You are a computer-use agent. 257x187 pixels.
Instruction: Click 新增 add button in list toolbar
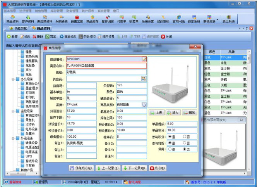coord(12,36)
